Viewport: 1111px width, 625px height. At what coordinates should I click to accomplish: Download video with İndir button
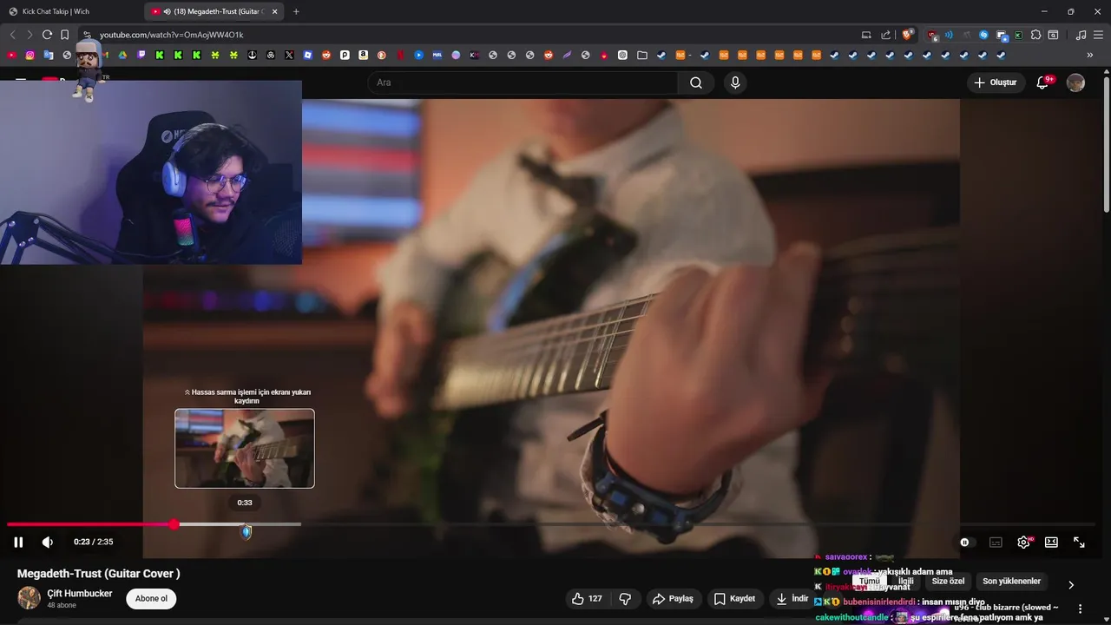click(x=791, y=598)
